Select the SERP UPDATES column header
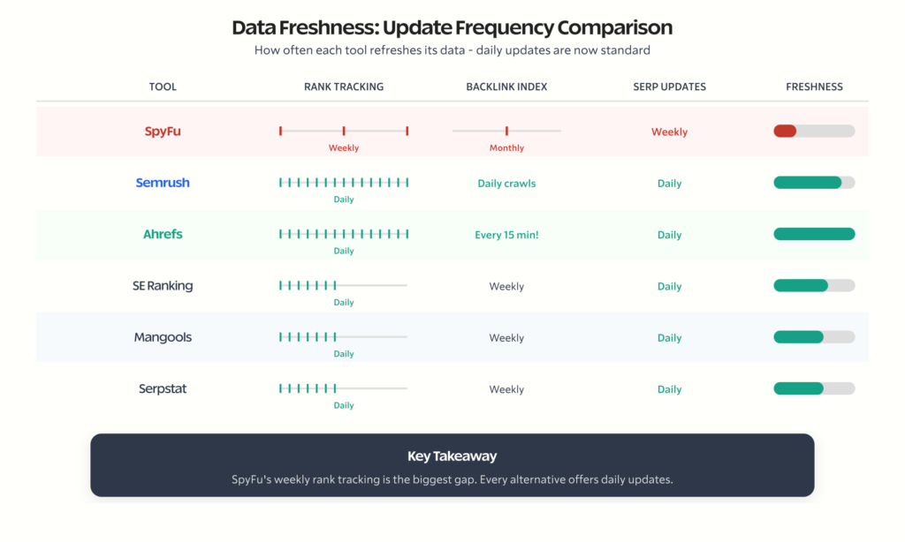The width and height of the screenshot is (905, 542). coord(669,87)
